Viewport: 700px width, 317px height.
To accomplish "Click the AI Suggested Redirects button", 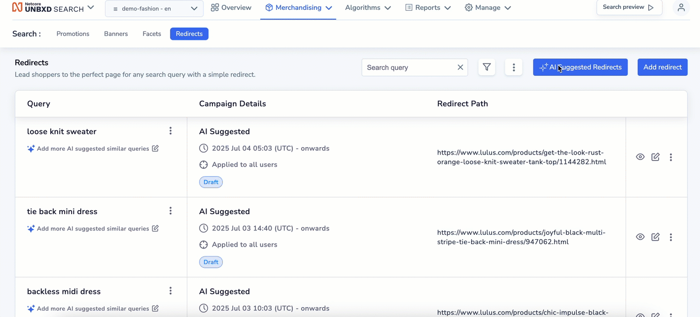I will (x=580, y=67).
